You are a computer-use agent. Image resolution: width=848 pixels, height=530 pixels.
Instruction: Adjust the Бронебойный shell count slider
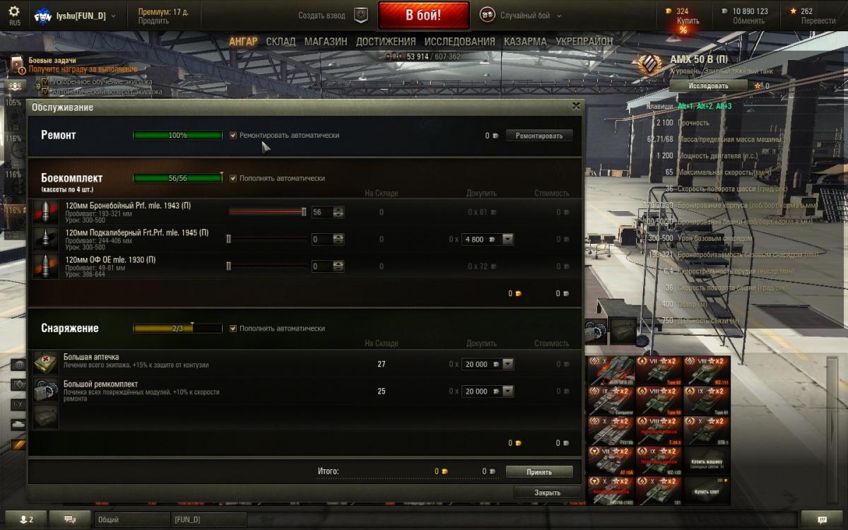[267, 212]
